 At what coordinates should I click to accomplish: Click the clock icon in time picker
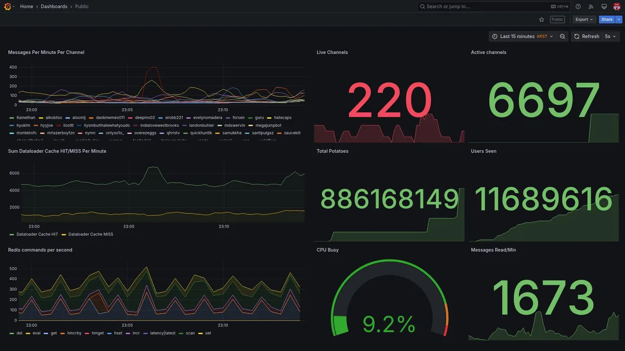coord(495,37)
